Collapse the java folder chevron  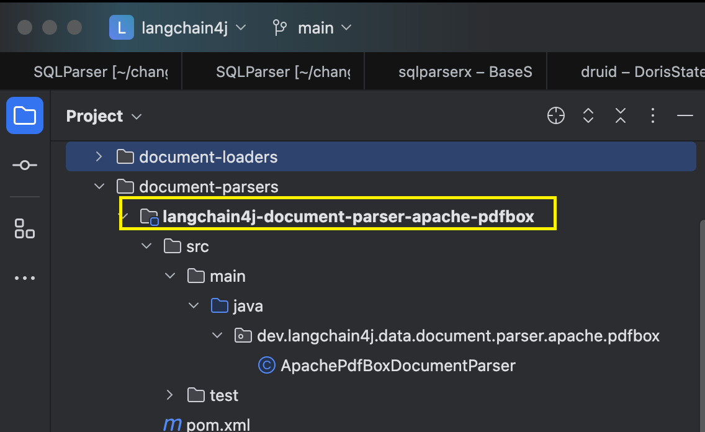coord(194,305)
